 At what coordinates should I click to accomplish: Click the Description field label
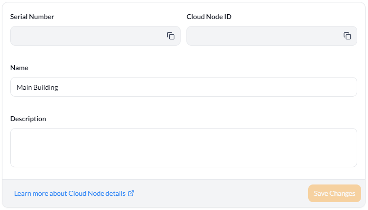pyautogui.click(x=28, y=119)
